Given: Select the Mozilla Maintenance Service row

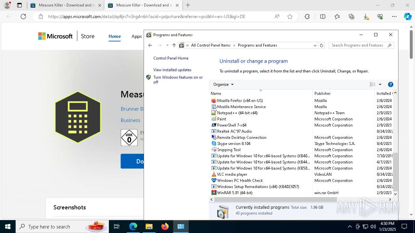Looking at the screenshot, I should pyautogui.click(x=301, y=107).
